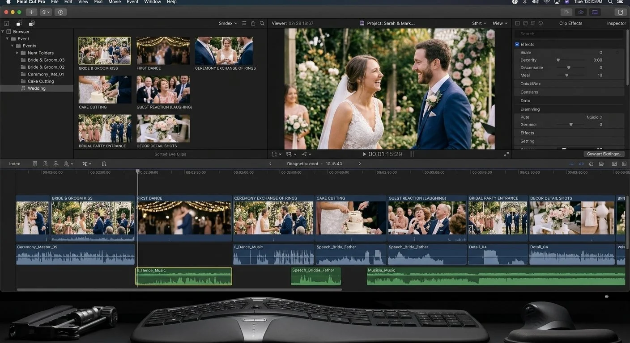Screen dimensions: 630x343
Task: Click the libraries sidebar icon above Browser
Action: pos(6,23)
